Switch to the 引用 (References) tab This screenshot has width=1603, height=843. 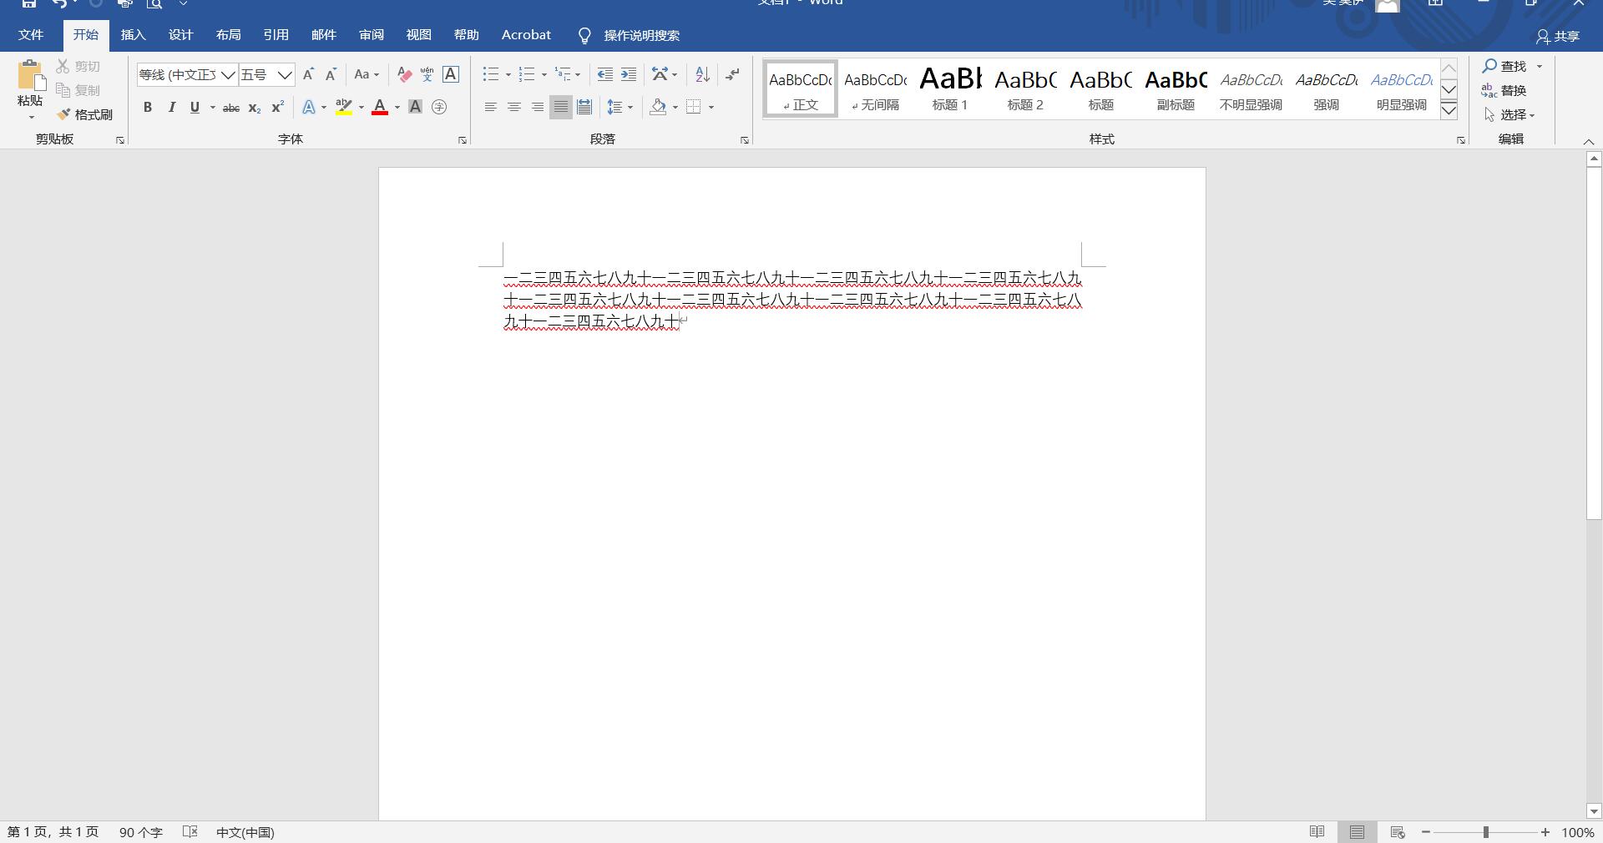click(x=276, y=35)
